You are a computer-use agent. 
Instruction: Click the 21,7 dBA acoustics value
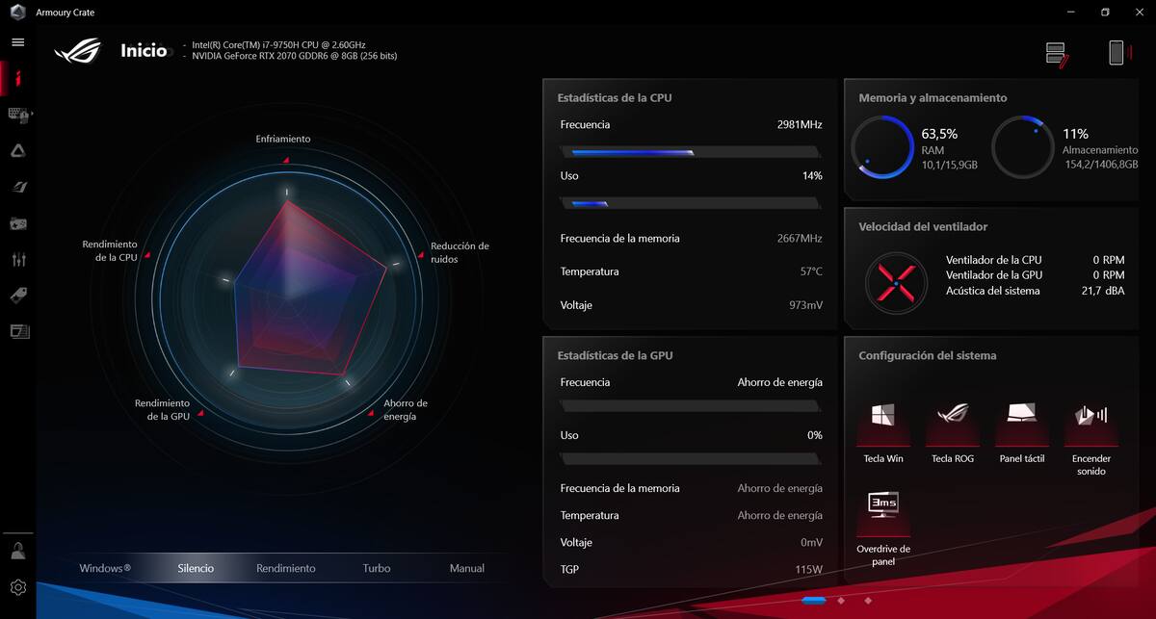1102,291
